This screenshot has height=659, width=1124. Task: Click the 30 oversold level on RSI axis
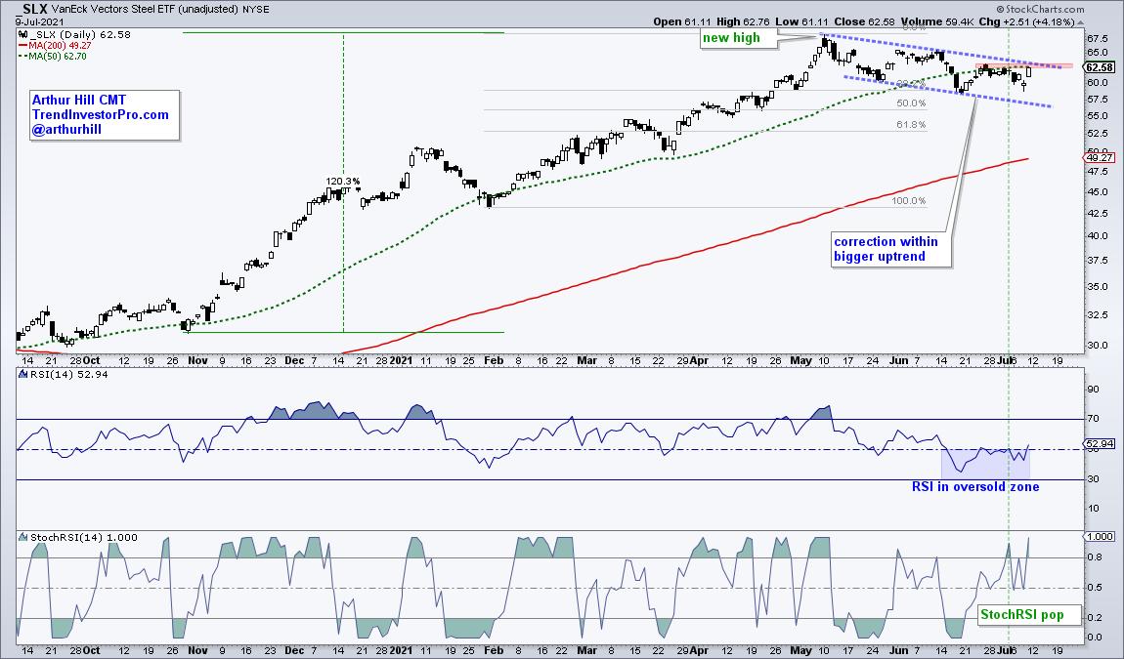tap(1093, 479)
